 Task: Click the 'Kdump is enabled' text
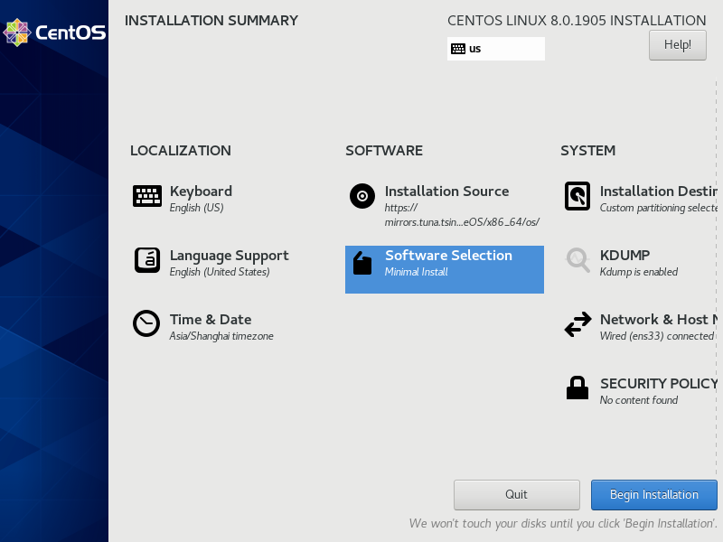pos(639,272)
